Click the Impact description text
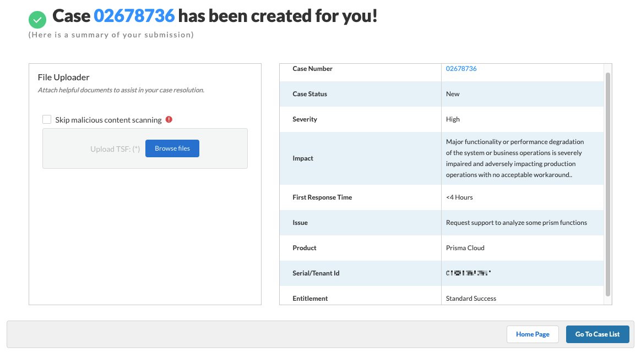Viewport: 641px width, 353px height. click(x=514, y=158)
